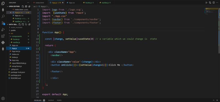The width and height of the screenshot is (220, 102).
Task: Click New Folder icon in project header
Action: coord(23,24)
